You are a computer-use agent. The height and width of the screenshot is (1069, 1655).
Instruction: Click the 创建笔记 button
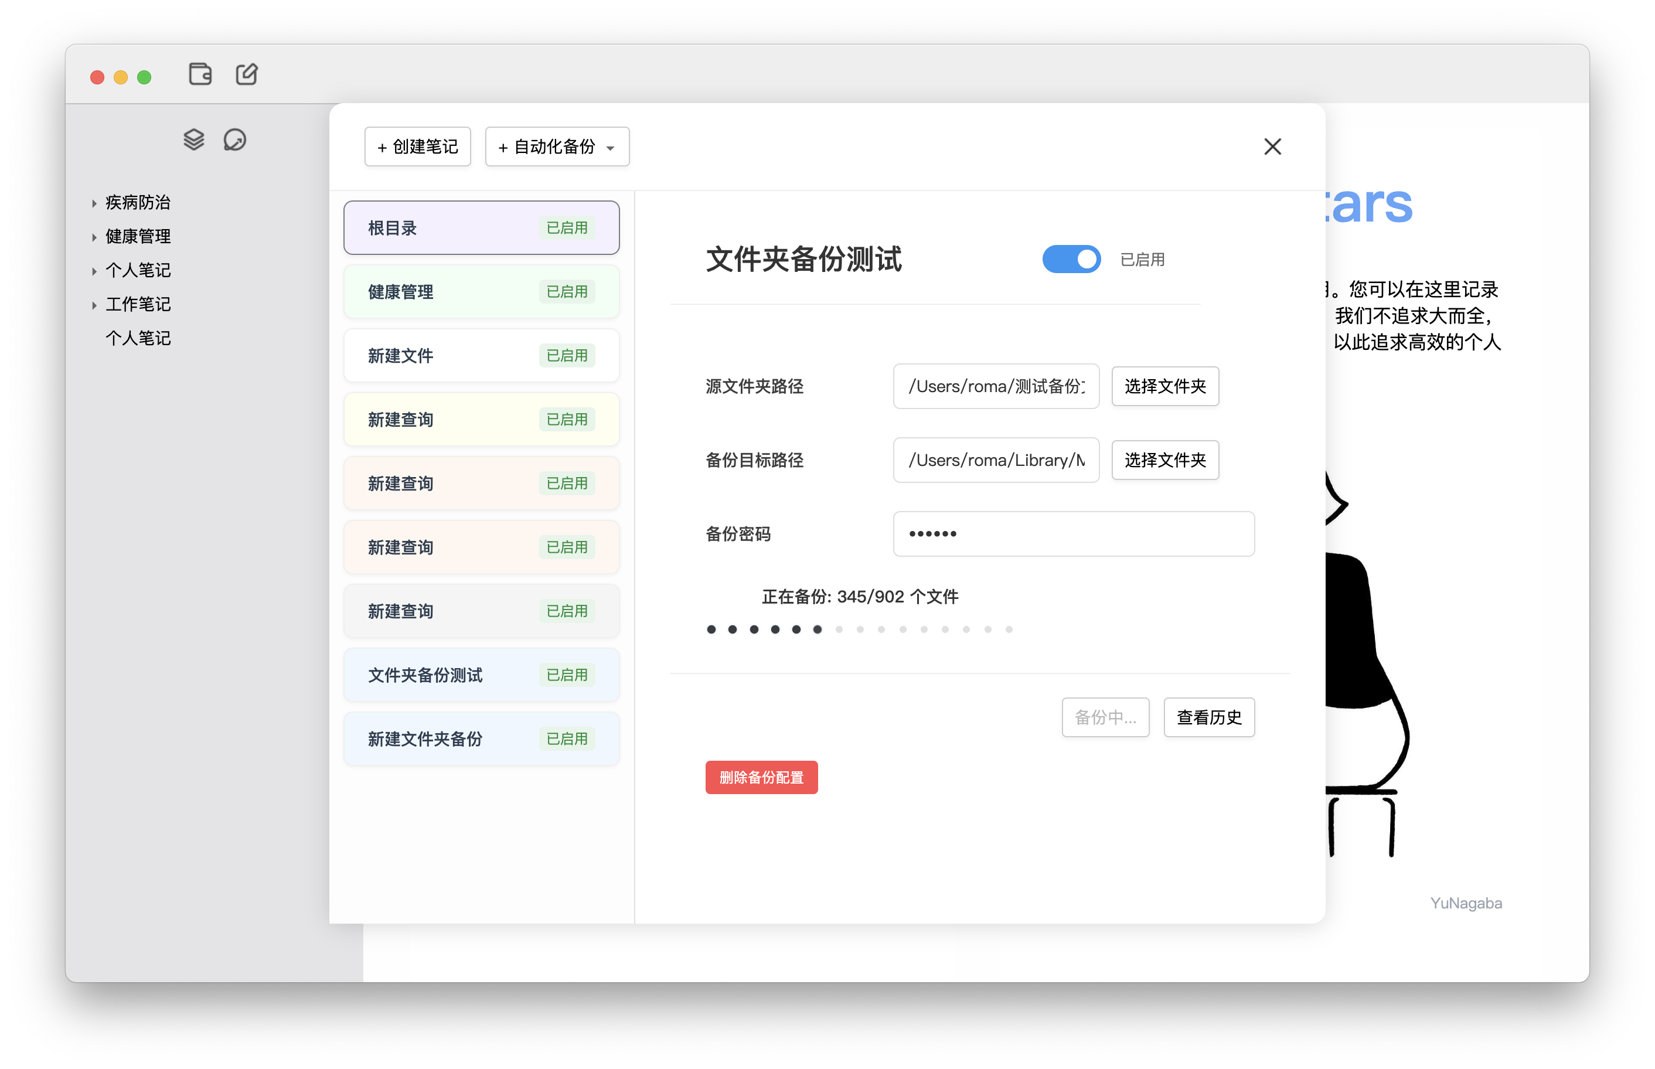pyautogui.click(x=417, y=147)
